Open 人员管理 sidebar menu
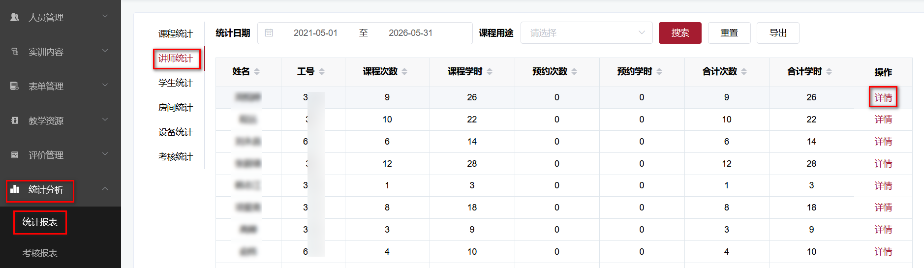The height and width of the screenshot is (268, 924). (61, 17)
